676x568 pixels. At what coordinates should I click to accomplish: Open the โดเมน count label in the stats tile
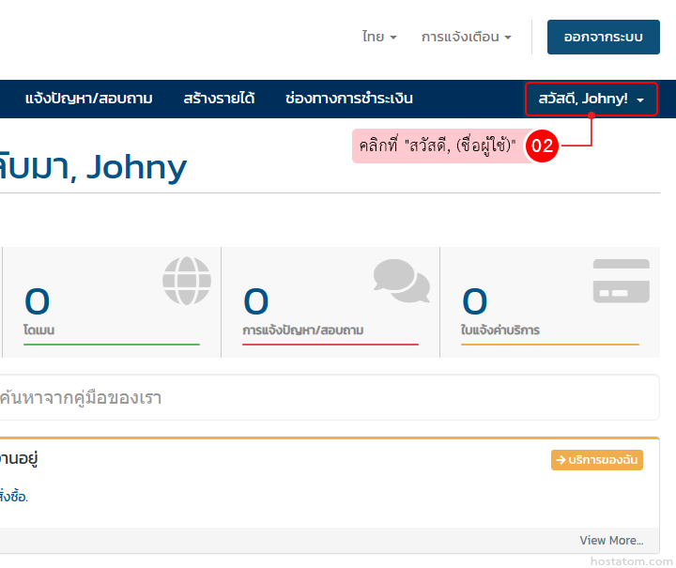point(38,330)
